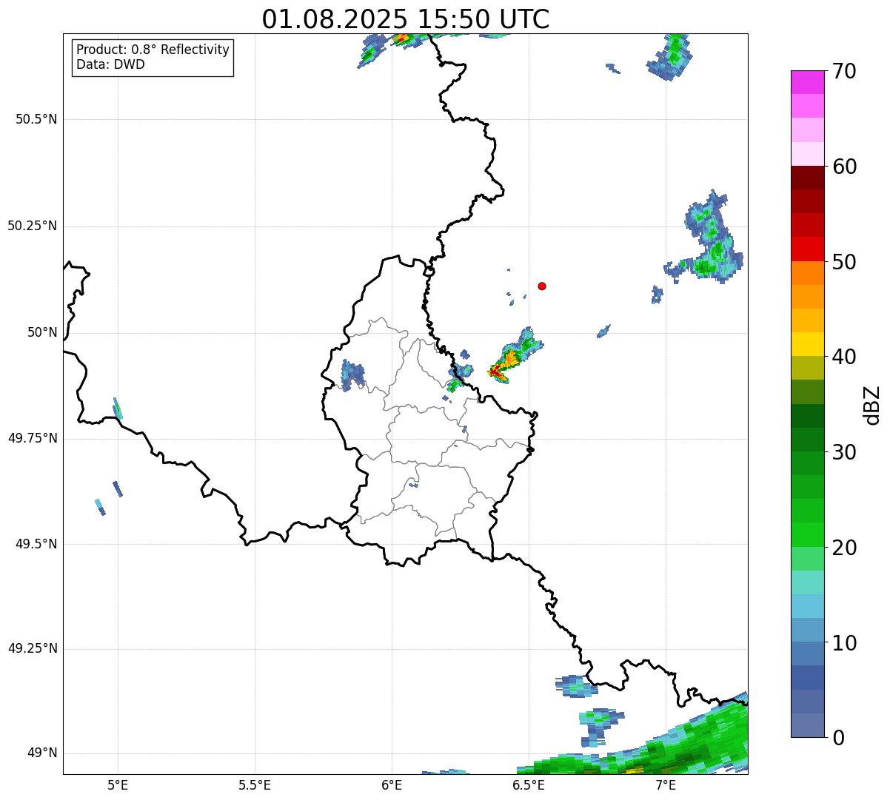Click the '0' colorbar tick label
This screenshot has width=890, height=800.
point(837,737)
